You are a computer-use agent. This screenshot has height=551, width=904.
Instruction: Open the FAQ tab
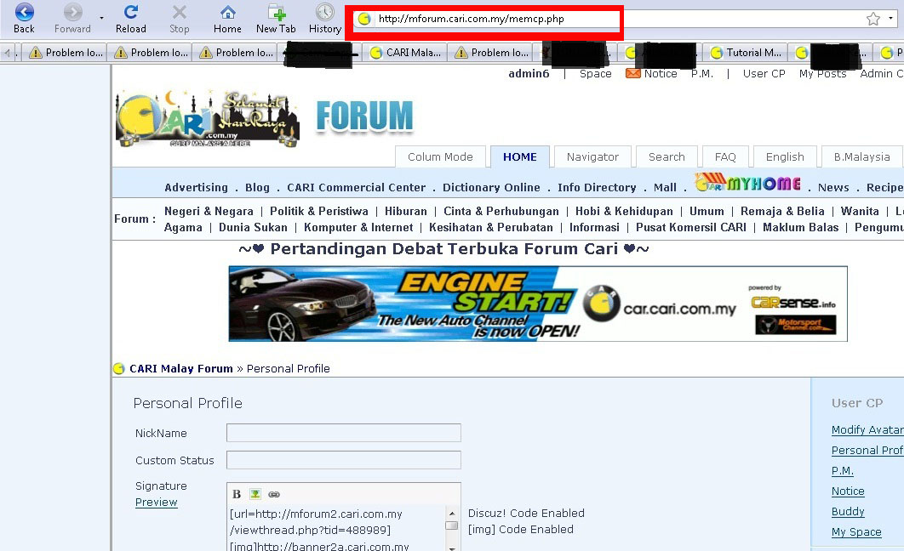tap(724, 156)
